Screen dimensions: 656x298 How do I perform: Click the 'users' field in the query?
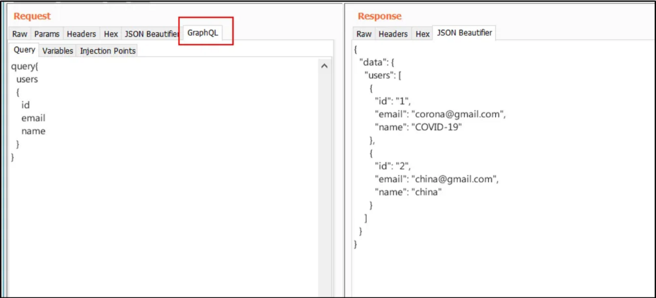point(27,79)
